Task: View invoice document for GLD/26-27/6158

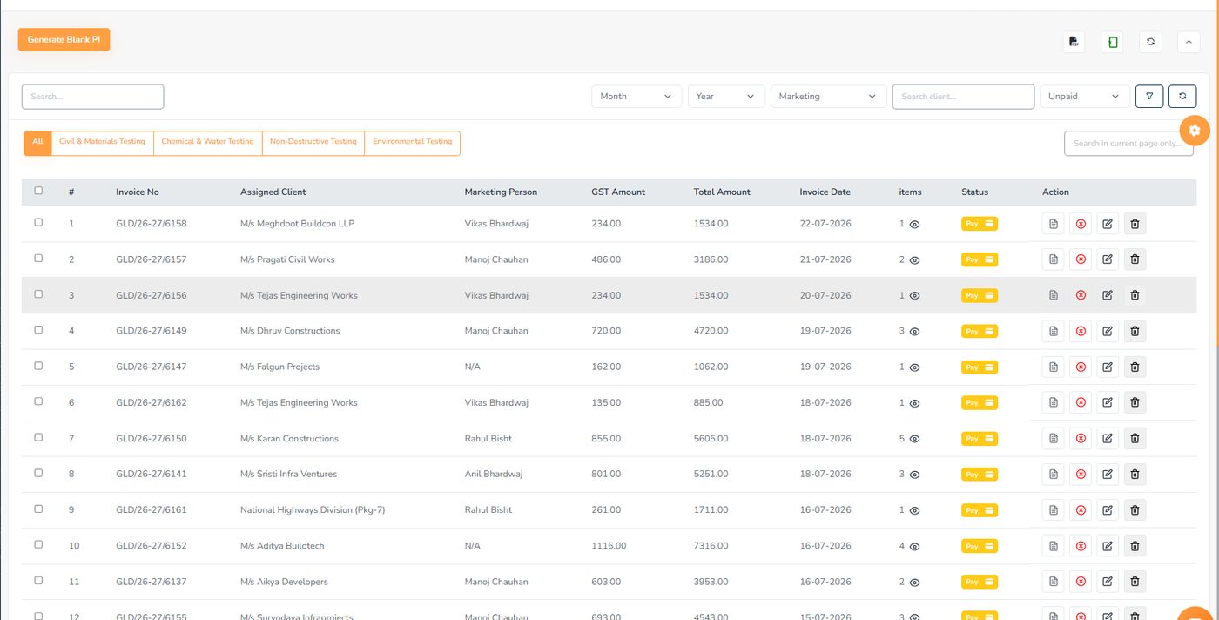Action: point(1054,224)
